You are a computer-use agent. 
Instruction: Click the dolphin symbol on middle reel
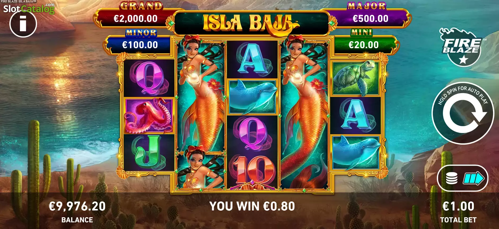(x=252, y=97)
